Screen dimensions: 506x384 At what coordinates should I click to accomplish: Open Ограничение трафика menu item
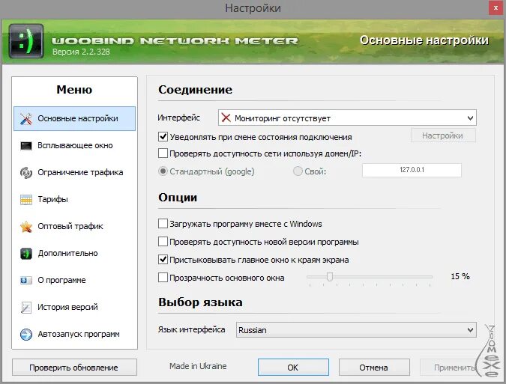click(74, 172)
